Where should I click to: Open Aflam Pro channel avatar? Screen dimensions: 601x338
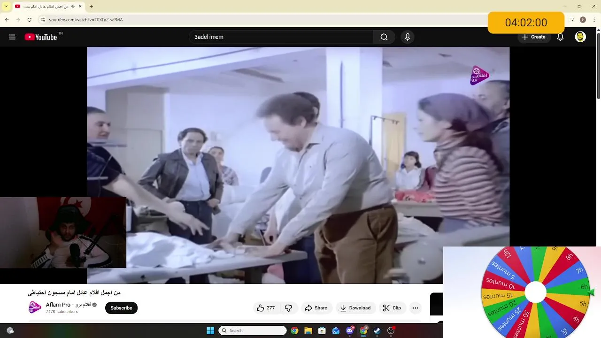tap(34, 308)
